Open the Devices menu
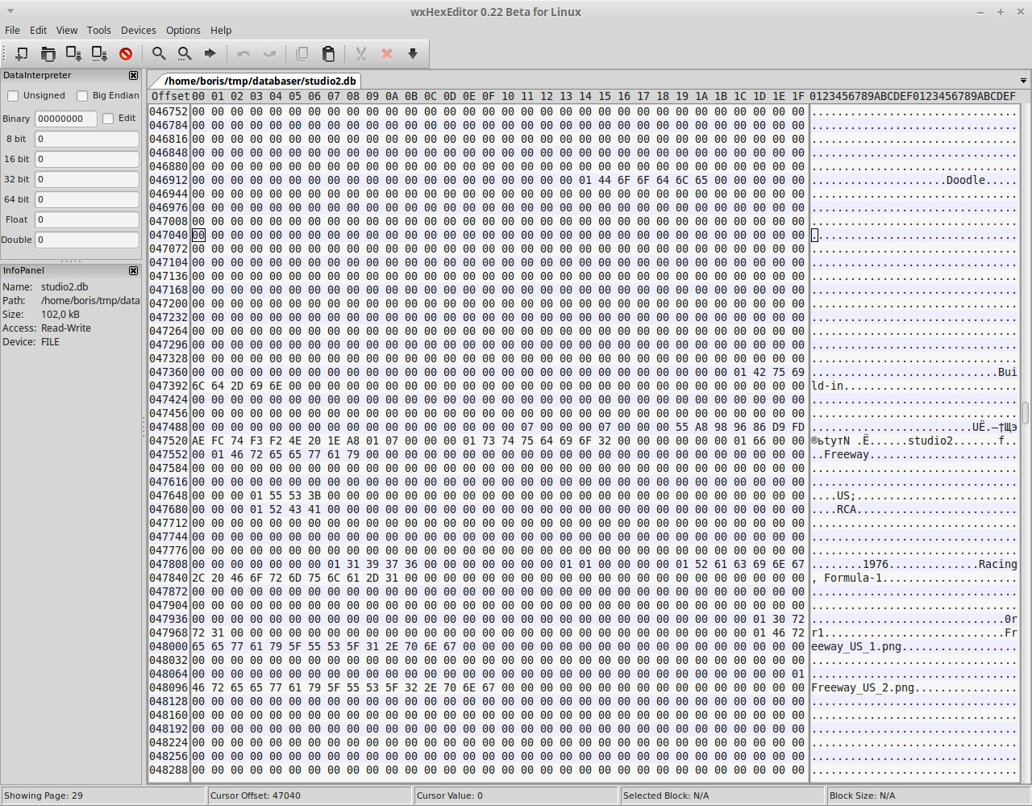1032x806 pixels. (138, 31)
